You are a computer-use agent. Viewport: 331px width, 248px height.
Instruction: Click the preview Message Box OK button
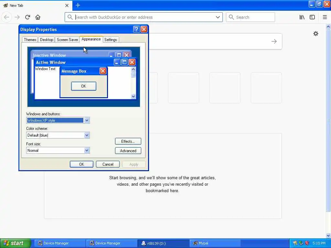[x=84, y=86]
